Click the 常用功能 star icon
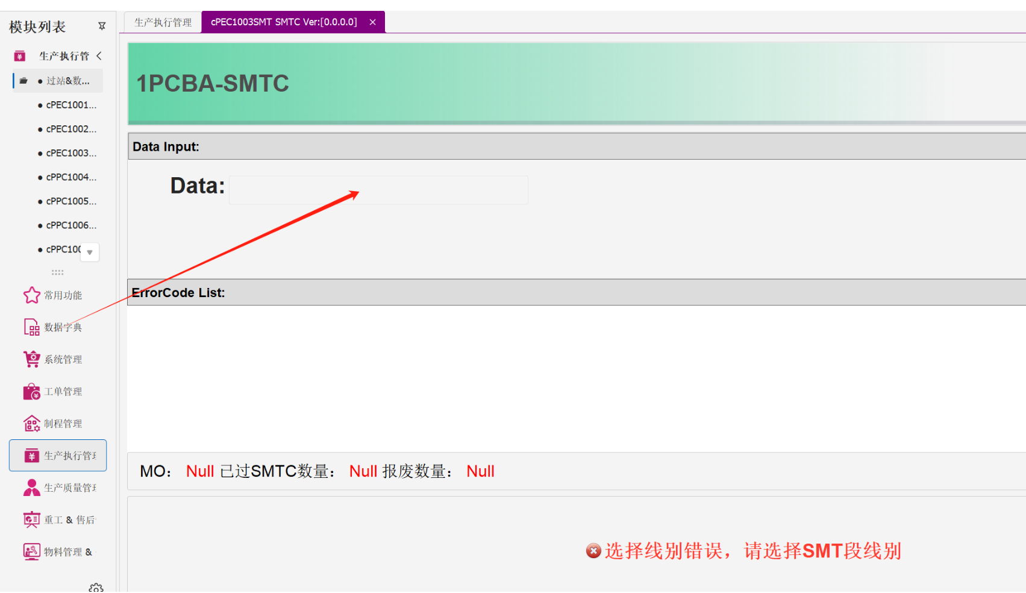1026x593 pixels. tap(32, 295)
